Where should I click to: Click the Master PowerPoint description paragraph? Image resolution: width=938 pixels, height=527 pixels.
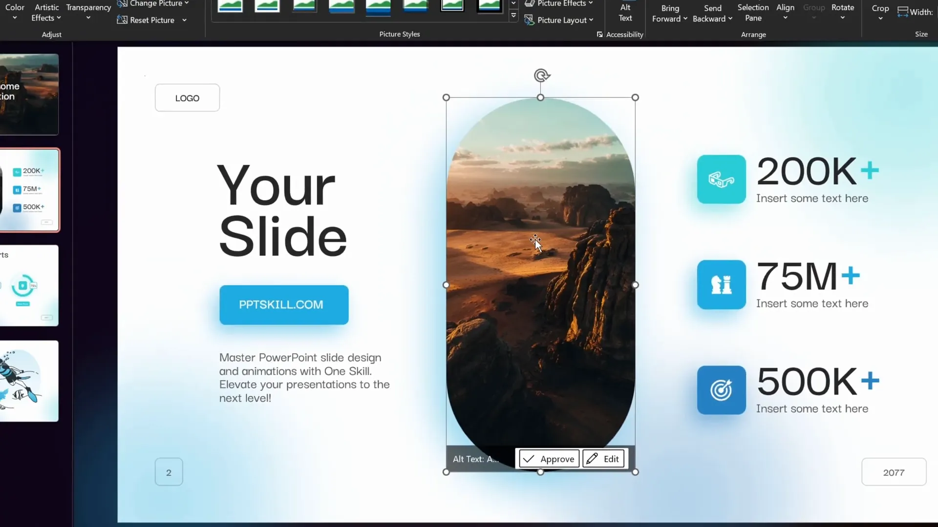304,378
